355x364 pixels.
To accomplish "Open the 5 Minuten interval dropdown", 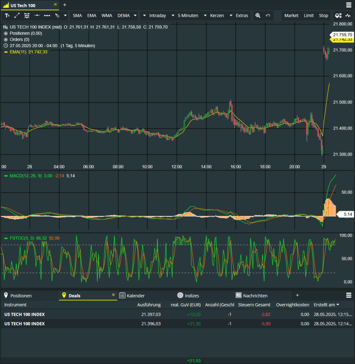I will click(x=188, y=16).
